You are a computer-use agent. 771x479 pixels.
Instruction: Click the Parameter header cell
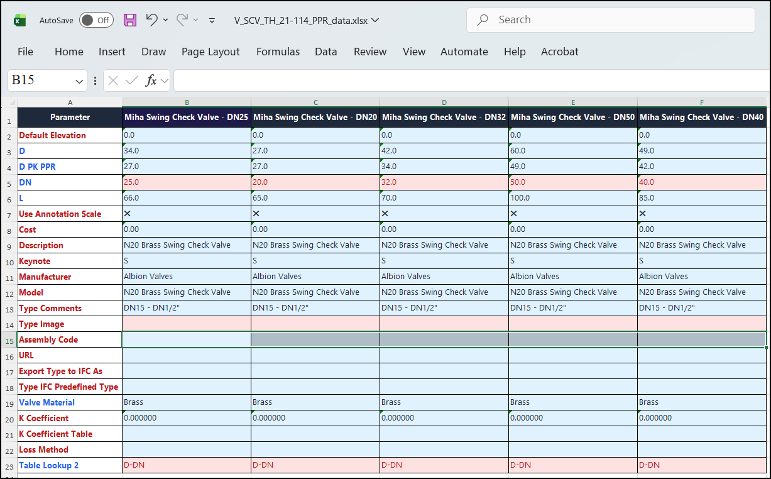[70, 118]
